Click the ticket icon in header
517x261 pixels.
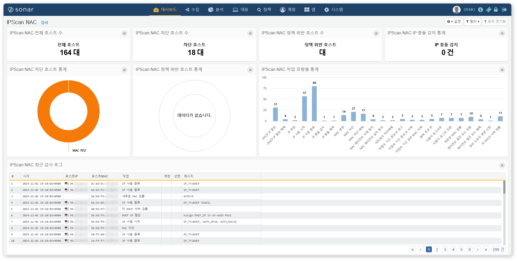(489, 10)
